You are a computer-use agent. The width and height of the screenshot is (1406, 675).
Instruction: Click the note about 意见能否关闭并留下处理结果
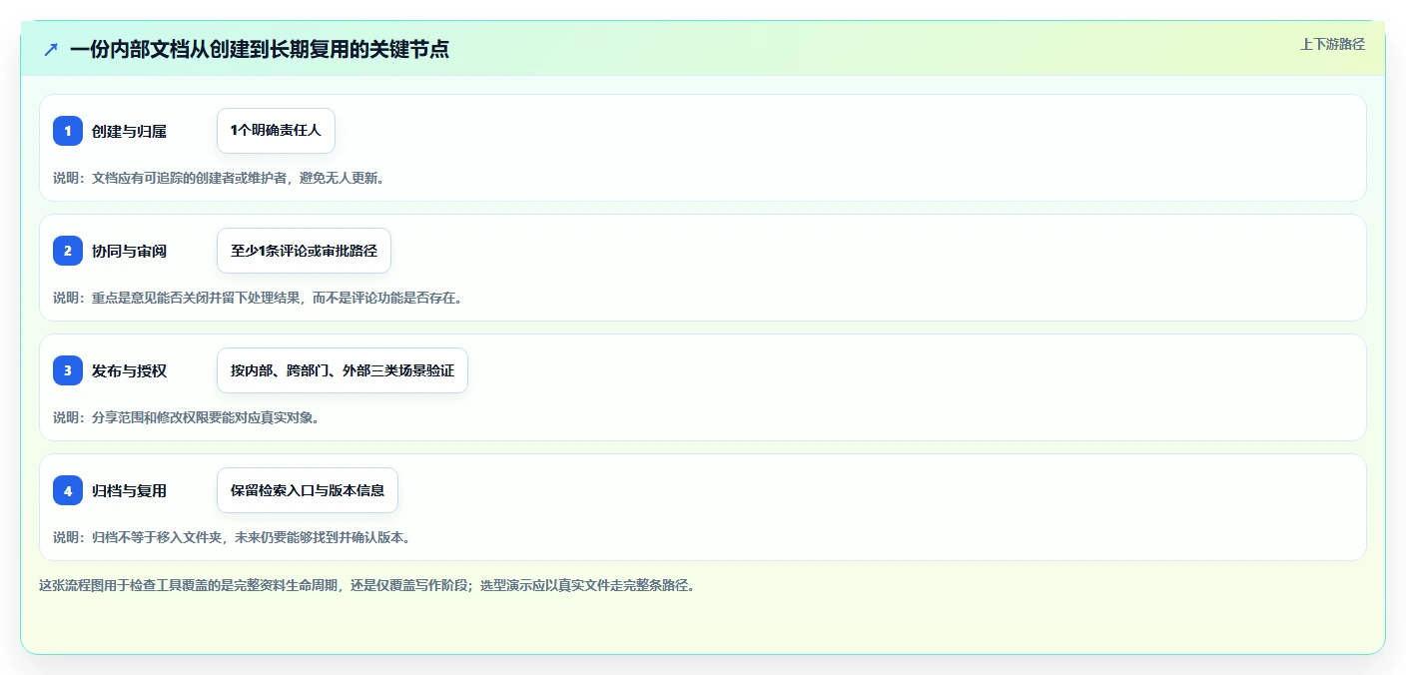point(258,298)
